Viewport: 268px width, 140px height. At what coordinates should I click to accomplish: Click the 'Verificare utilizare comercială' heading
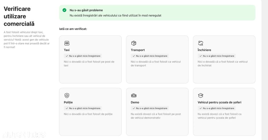point(19,16)
